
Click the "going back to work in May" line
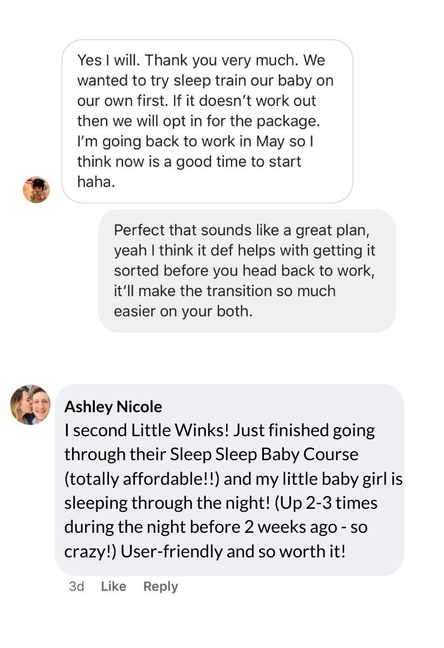pyautogui.click(x=196, y=142)
